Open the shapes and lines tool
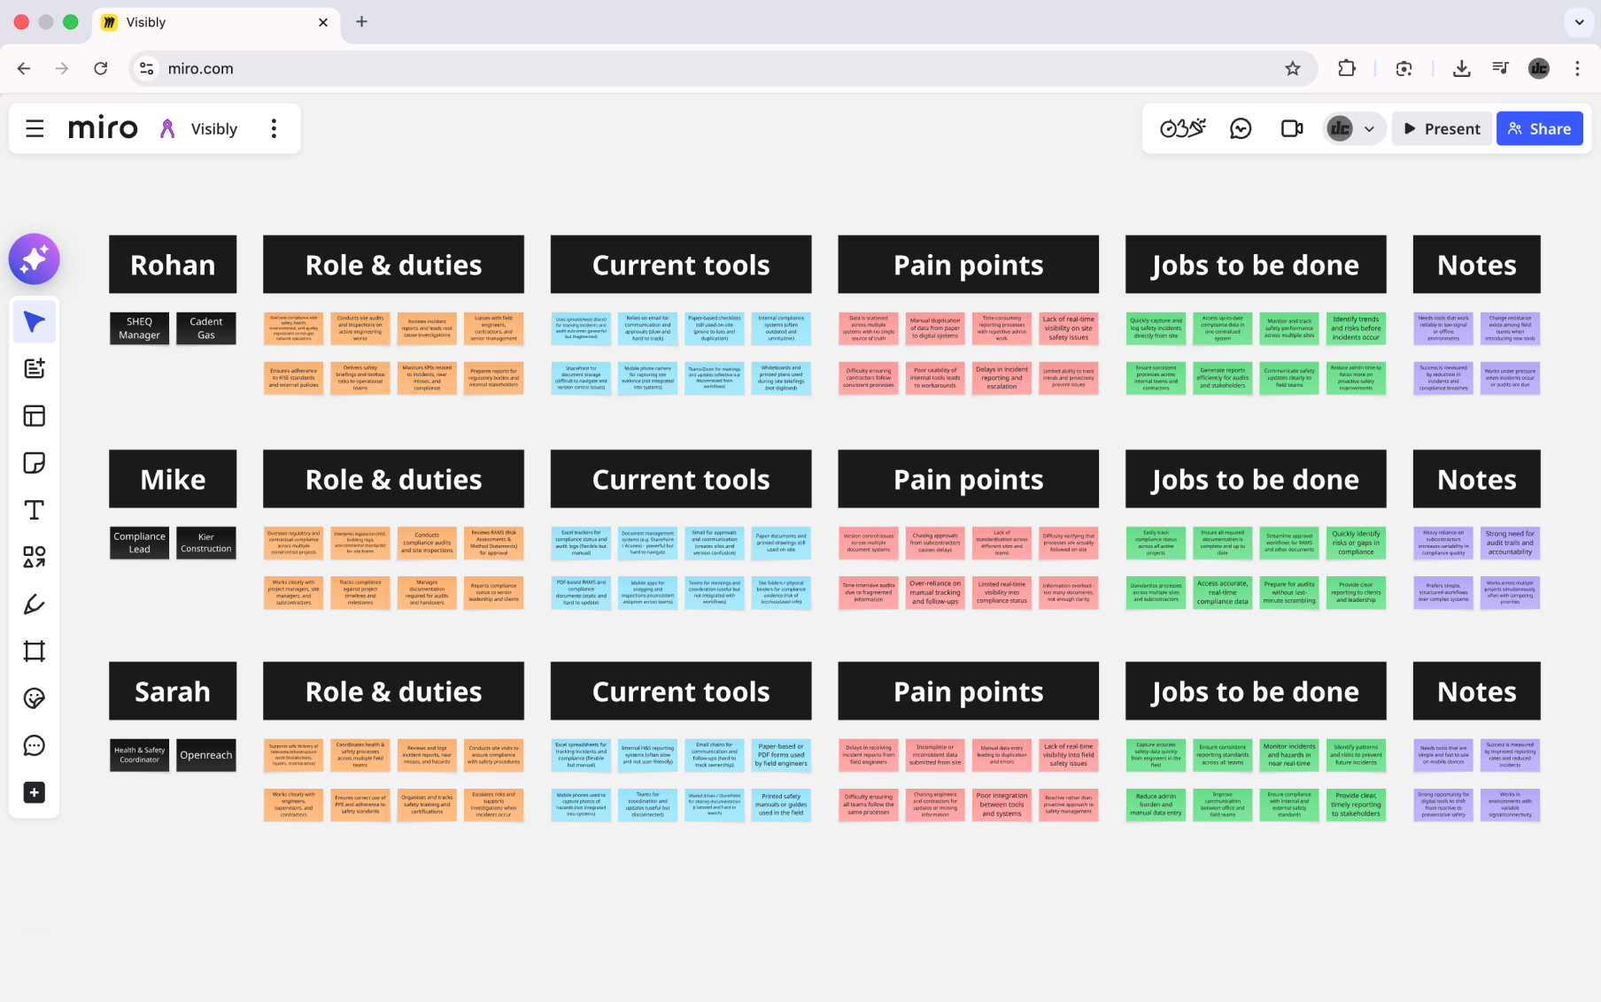Screen dimensions: 1601x1002 tap(35, 557)
